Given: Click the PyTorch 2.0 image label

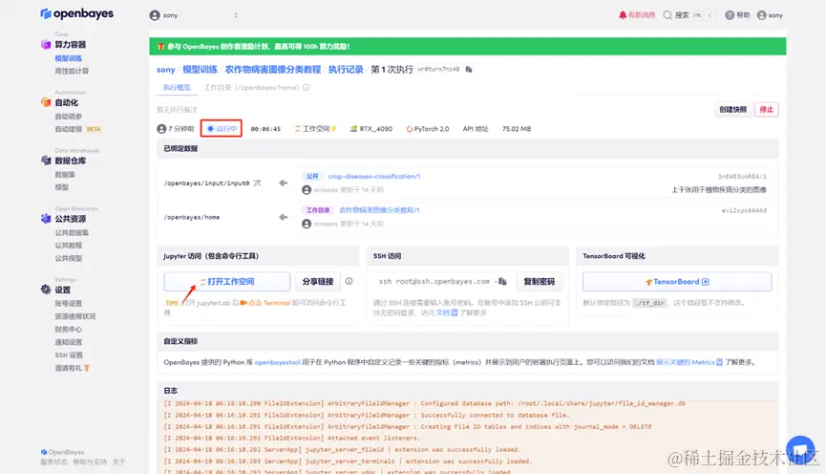Looking at the screenshot, I should coord(428,129).
